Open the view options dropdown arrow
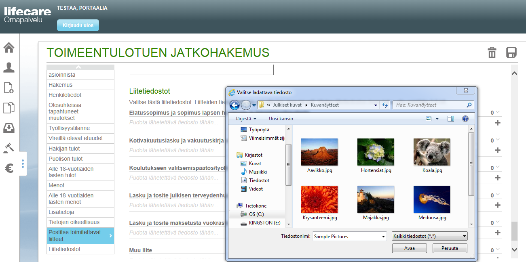 click(x=437, y=119)
